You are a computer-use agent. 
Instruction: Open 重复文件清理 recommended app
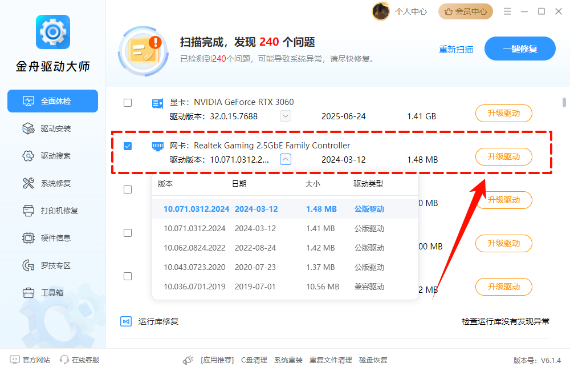pyautogui.click(x=331, y=360)
